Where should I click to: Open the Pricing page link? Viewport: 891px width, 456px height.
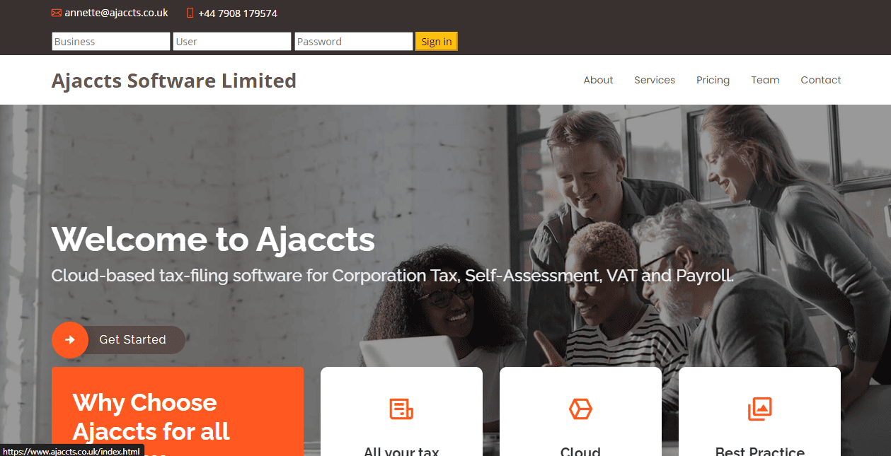pyautogui.click(x=713, y=80)
